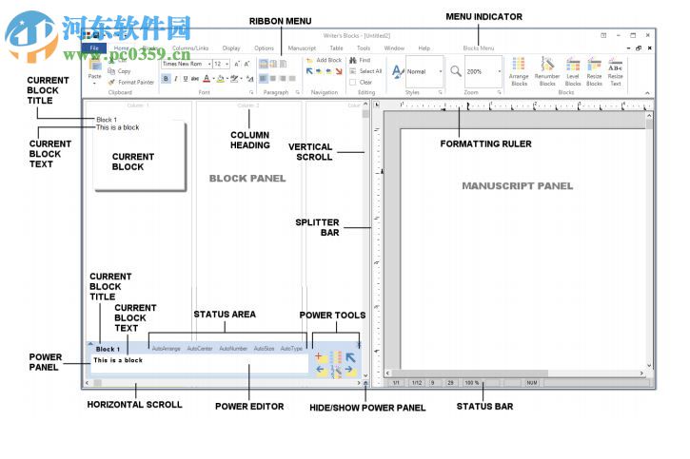
Task: Navigate with the red down-right arrow icon
Action: tap(339, 71)
